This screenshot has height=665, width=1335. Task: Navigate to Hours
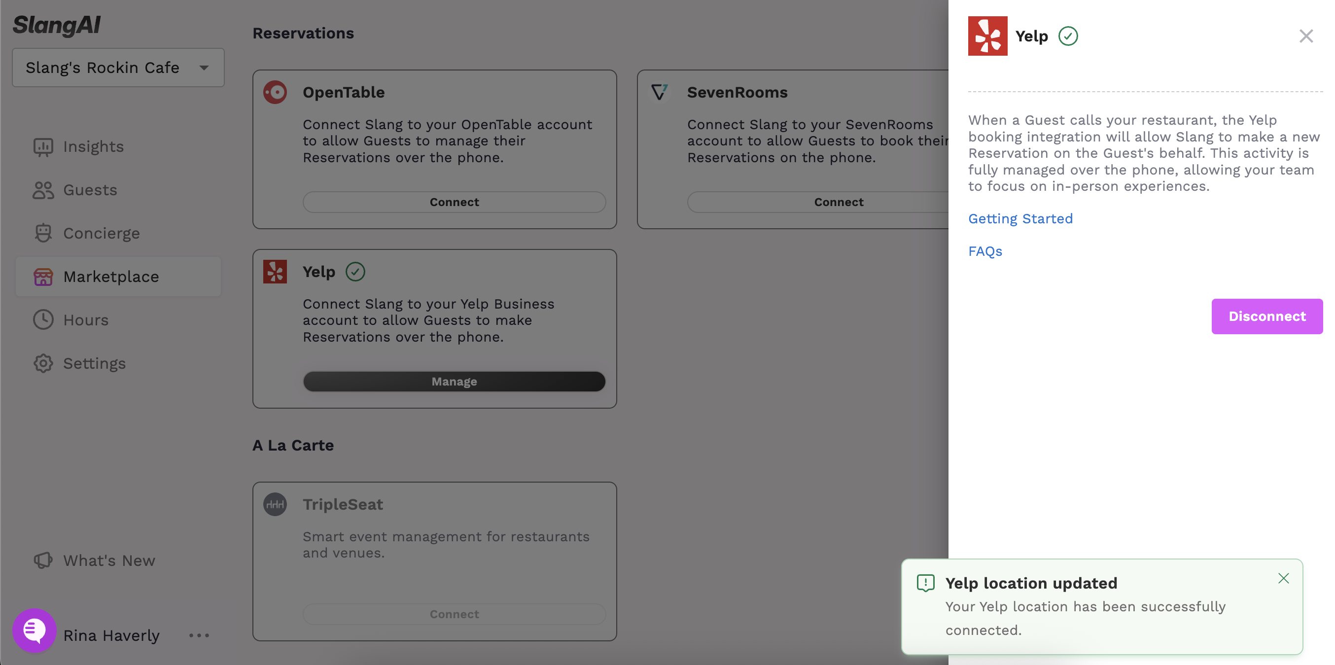pyautogui.click(x=118, y=320)
